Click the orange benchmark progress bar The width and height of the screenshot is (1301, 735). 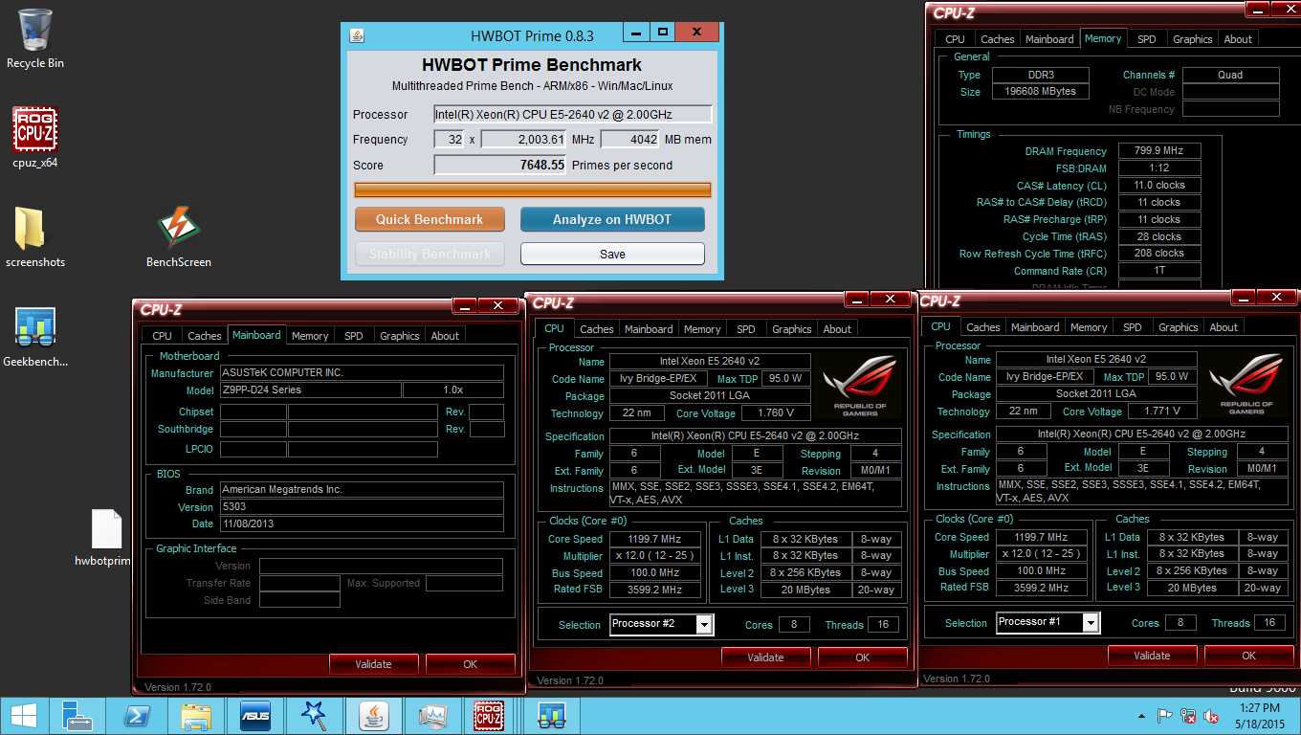[x=533, y=189]
